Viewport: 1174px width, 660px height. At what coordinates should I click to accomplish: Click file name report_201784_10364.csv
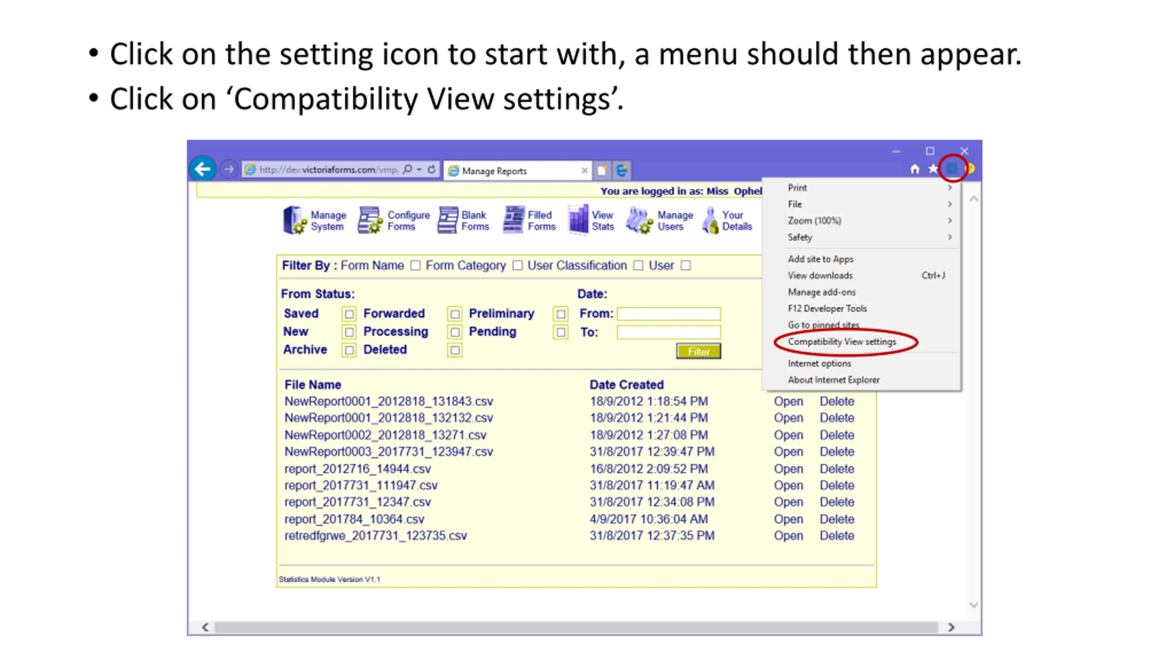pos(354,519)
